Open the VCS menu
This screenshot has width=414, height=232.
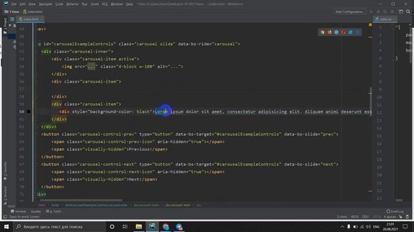click(x=105, y=5)
